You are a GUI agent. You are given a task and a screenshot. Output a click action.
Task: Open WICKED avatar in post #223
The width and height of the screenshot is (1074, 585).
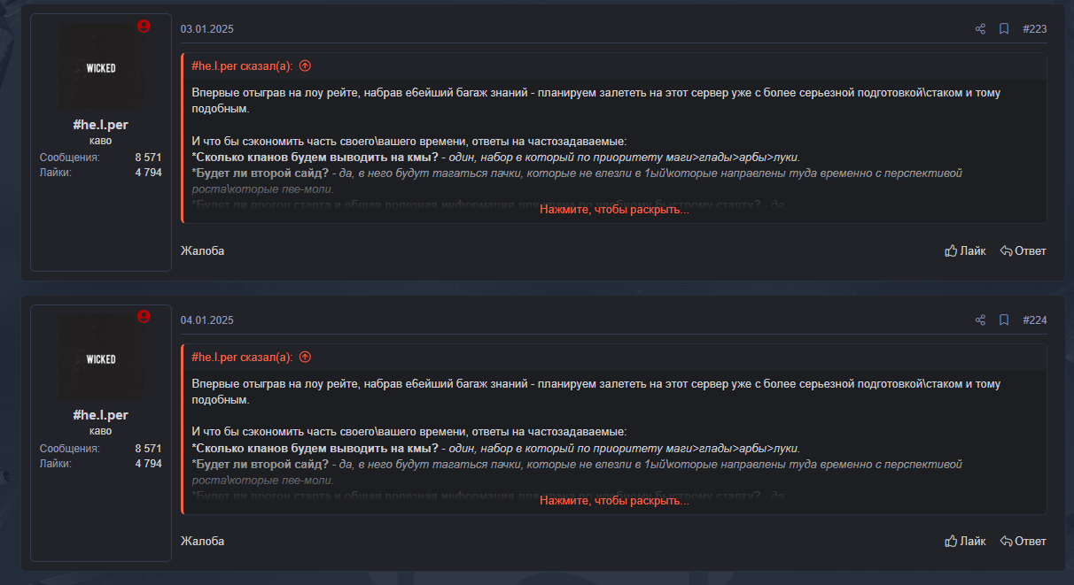(x=100, y=67)
